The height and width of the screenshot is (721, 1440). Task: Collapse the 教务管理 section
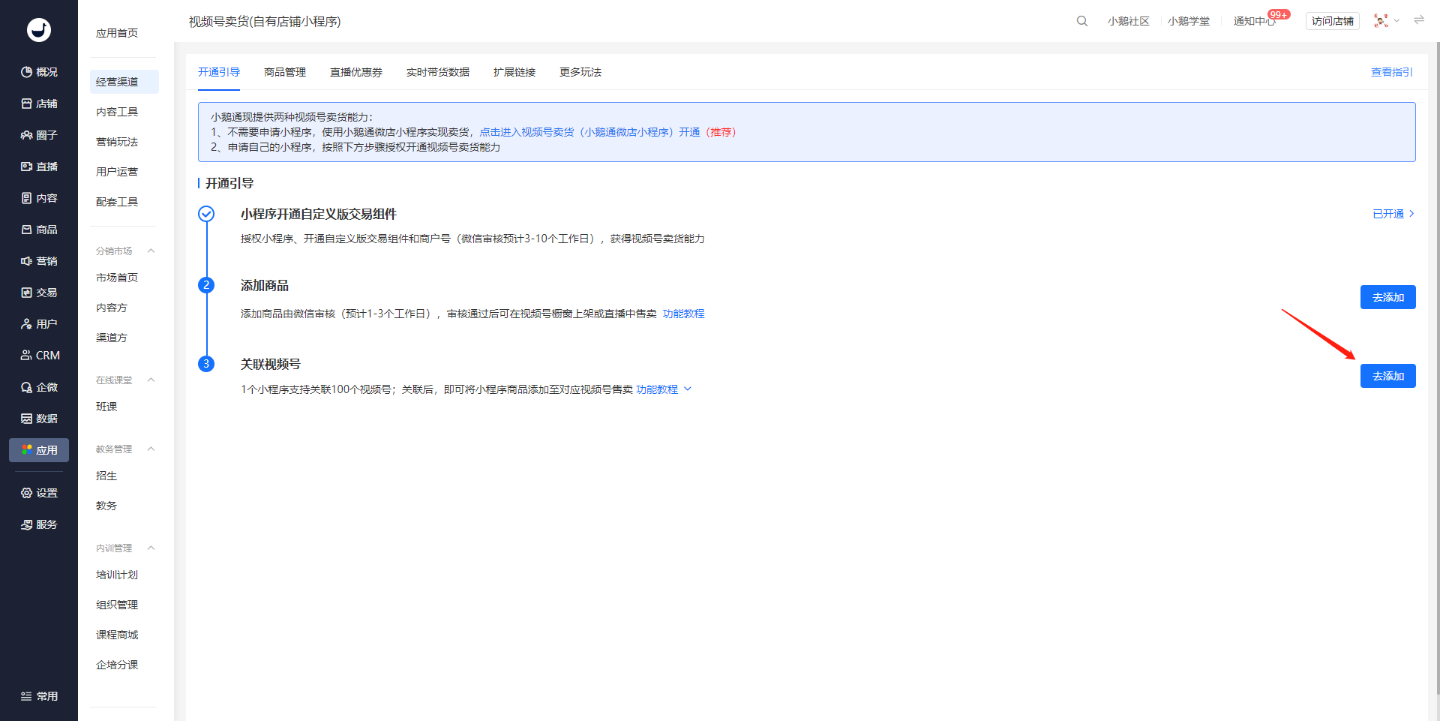(151, 449)
